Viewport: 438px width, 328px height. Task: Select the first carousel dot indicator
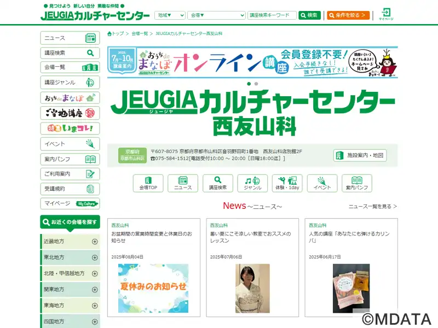(x=249, y=84)
